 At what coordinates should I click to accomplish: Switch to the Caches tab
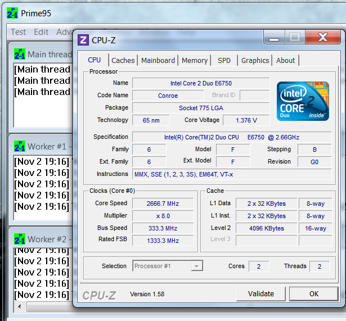tap(123, 60)
